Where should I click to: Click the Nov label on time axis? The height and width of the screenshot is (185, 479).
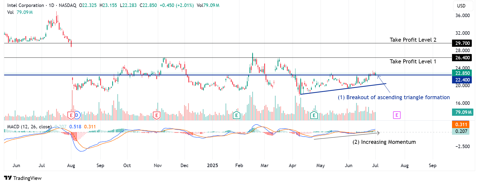coord(158,165)
